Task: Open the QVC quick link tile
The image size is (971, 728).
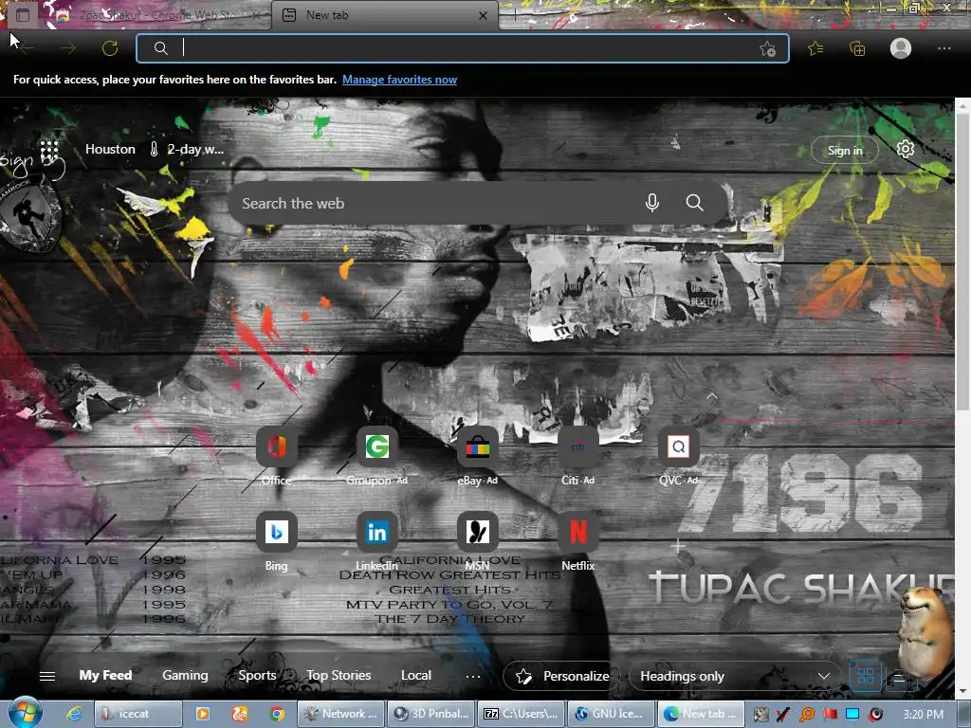Action: 679,447
